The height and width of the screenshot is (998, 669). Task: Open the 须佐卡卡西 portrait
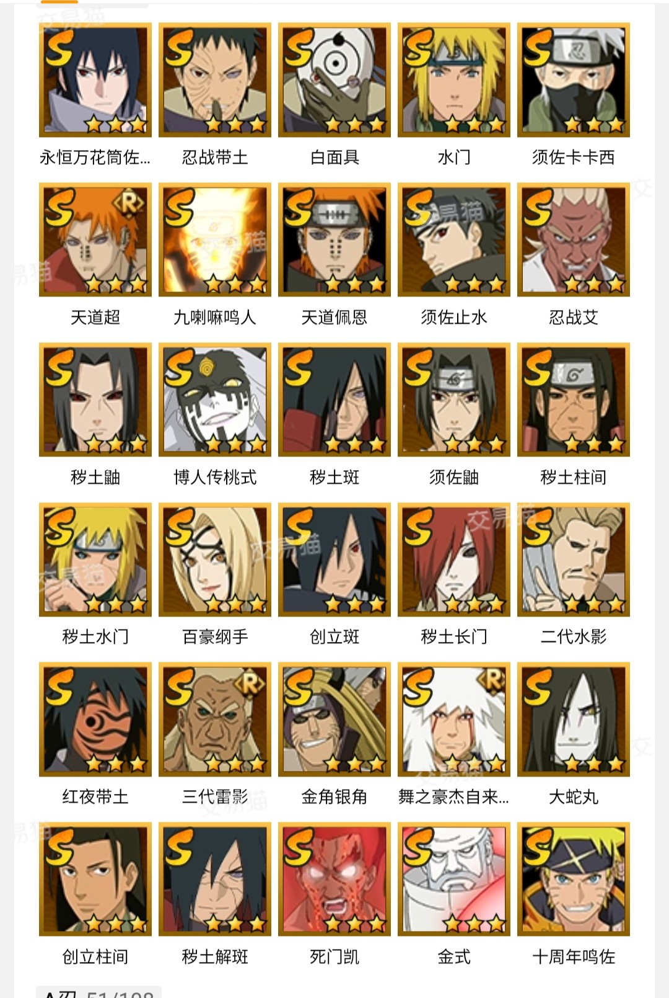[x=574, y=80]
